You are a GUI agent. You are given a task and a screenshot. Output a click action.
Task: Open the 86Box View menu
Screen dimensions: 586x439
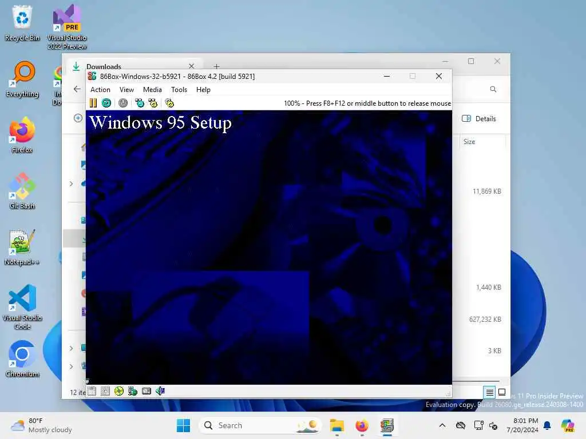tap(126, 90)
